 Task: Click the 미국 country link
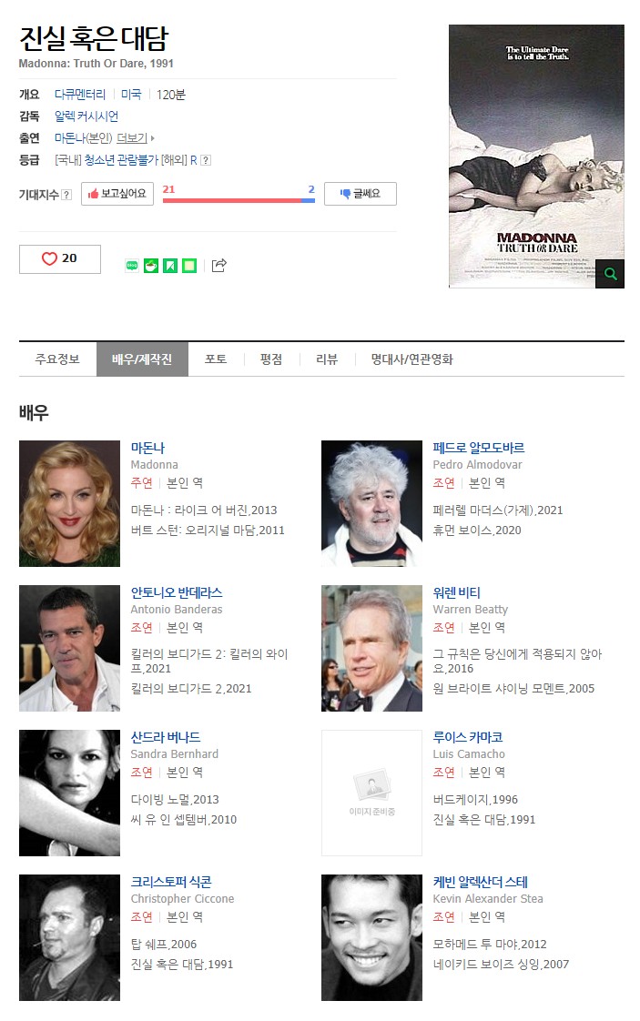[x=131, y=95]
